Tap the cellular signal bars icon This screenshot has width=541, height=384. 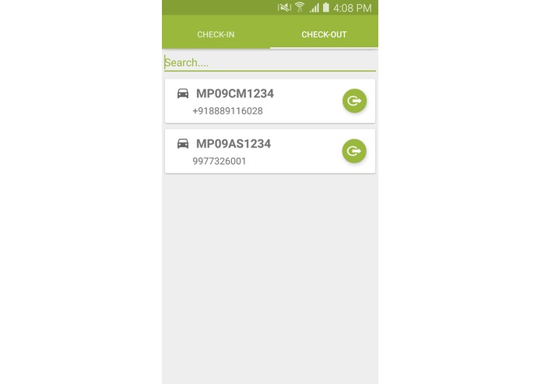pos(314,8)
